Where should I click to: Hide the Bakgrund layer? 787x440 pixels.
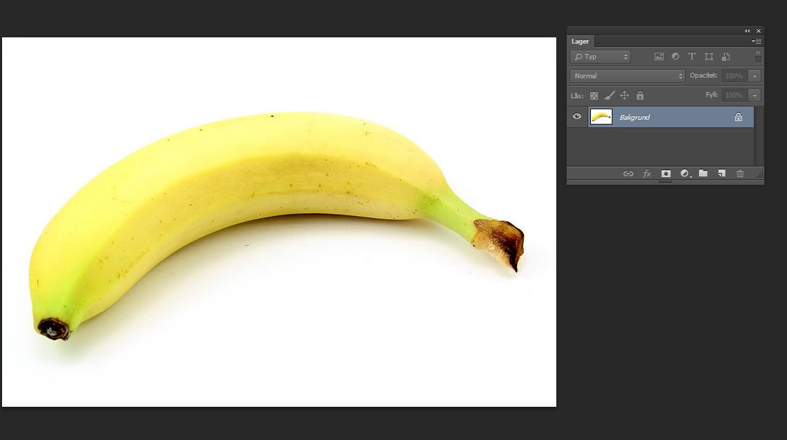pos(576,116)
